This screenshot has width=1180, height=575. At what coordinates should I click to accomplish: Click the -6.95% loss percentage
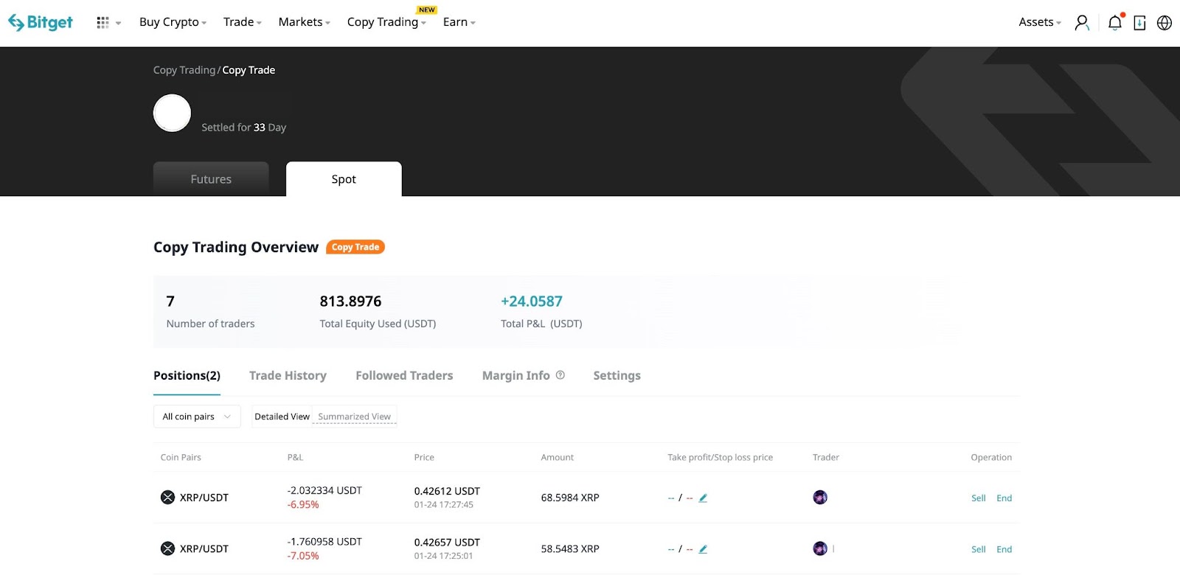[303, 505]
